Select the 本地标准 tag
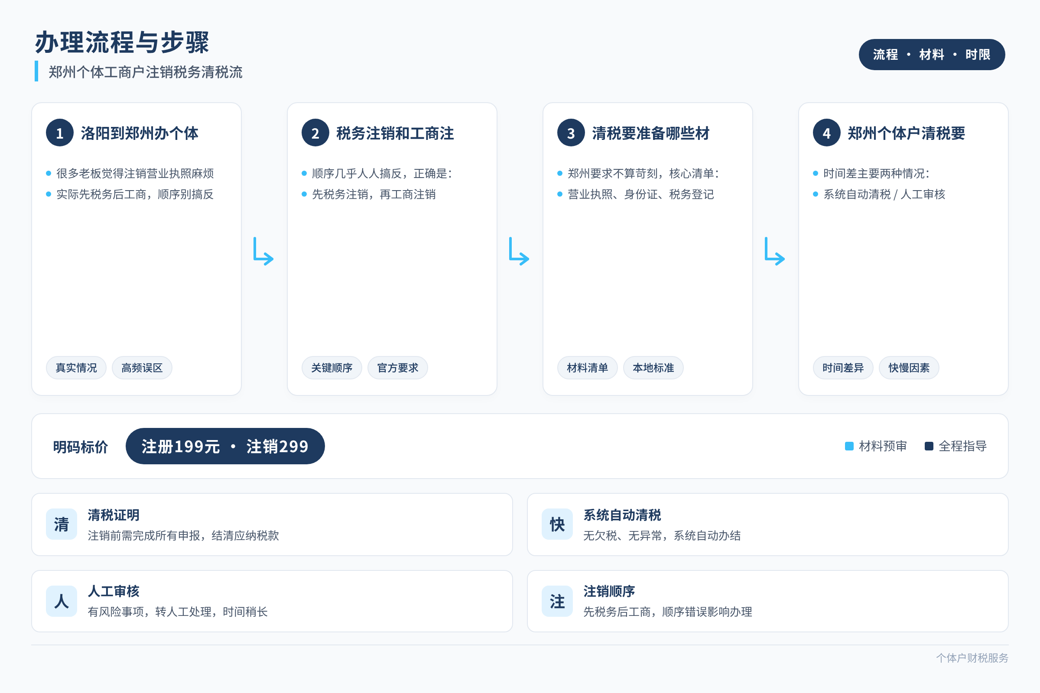 point(653,368)
